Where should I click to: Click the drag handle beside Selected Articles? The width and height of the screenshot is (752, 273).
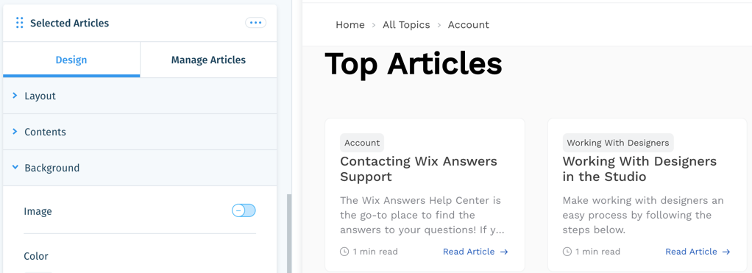click(x=19, y=23)
